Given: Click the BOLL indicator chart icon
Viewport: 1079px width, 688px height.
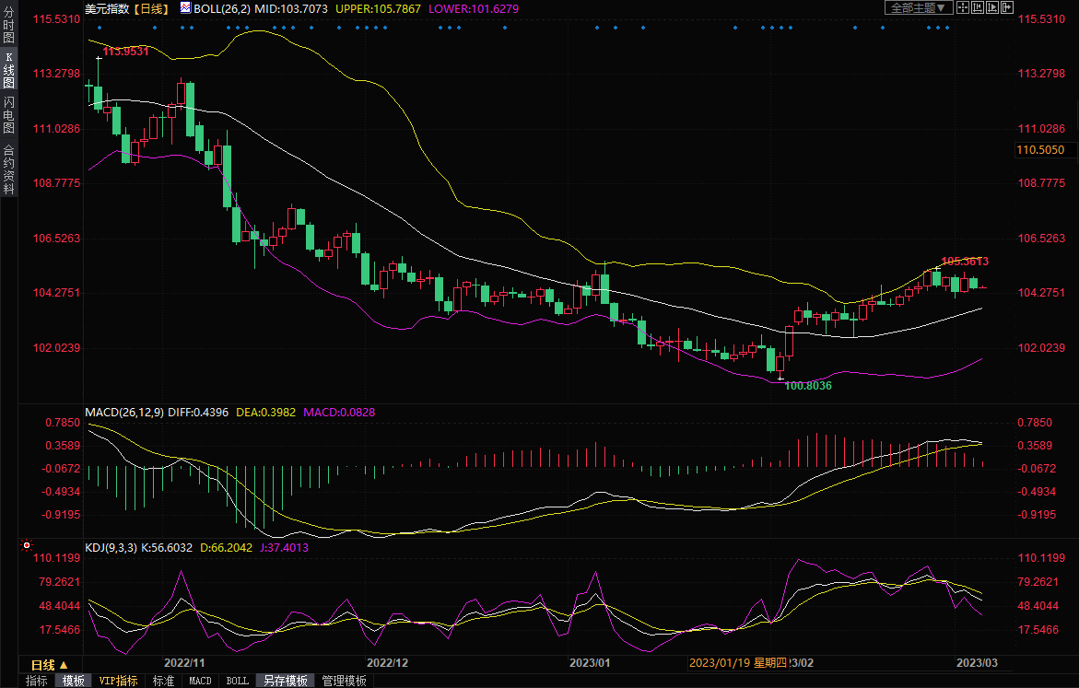Looking at the screenshot, I should [x=185, y=7].
